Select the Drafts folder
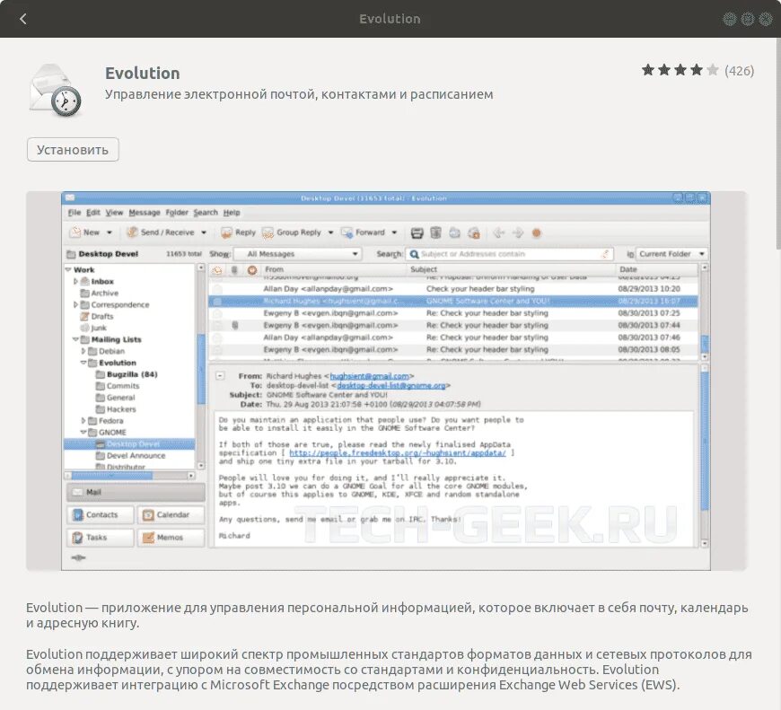Image resolution: width=781 pixels, height=710 pixels. click(97, 316)
